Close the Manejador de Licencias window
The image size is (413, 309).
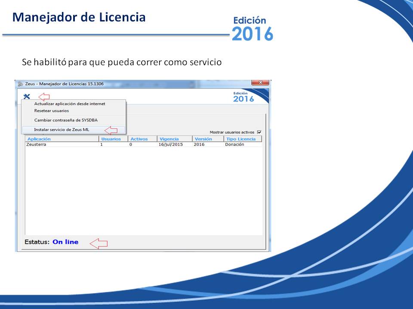[260, 82]
